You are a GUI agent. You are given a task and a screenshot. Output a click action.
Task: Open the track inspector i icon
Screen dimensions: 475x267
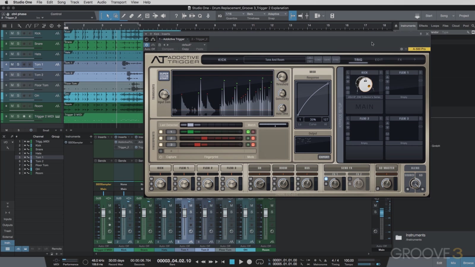tap(12, 26)
